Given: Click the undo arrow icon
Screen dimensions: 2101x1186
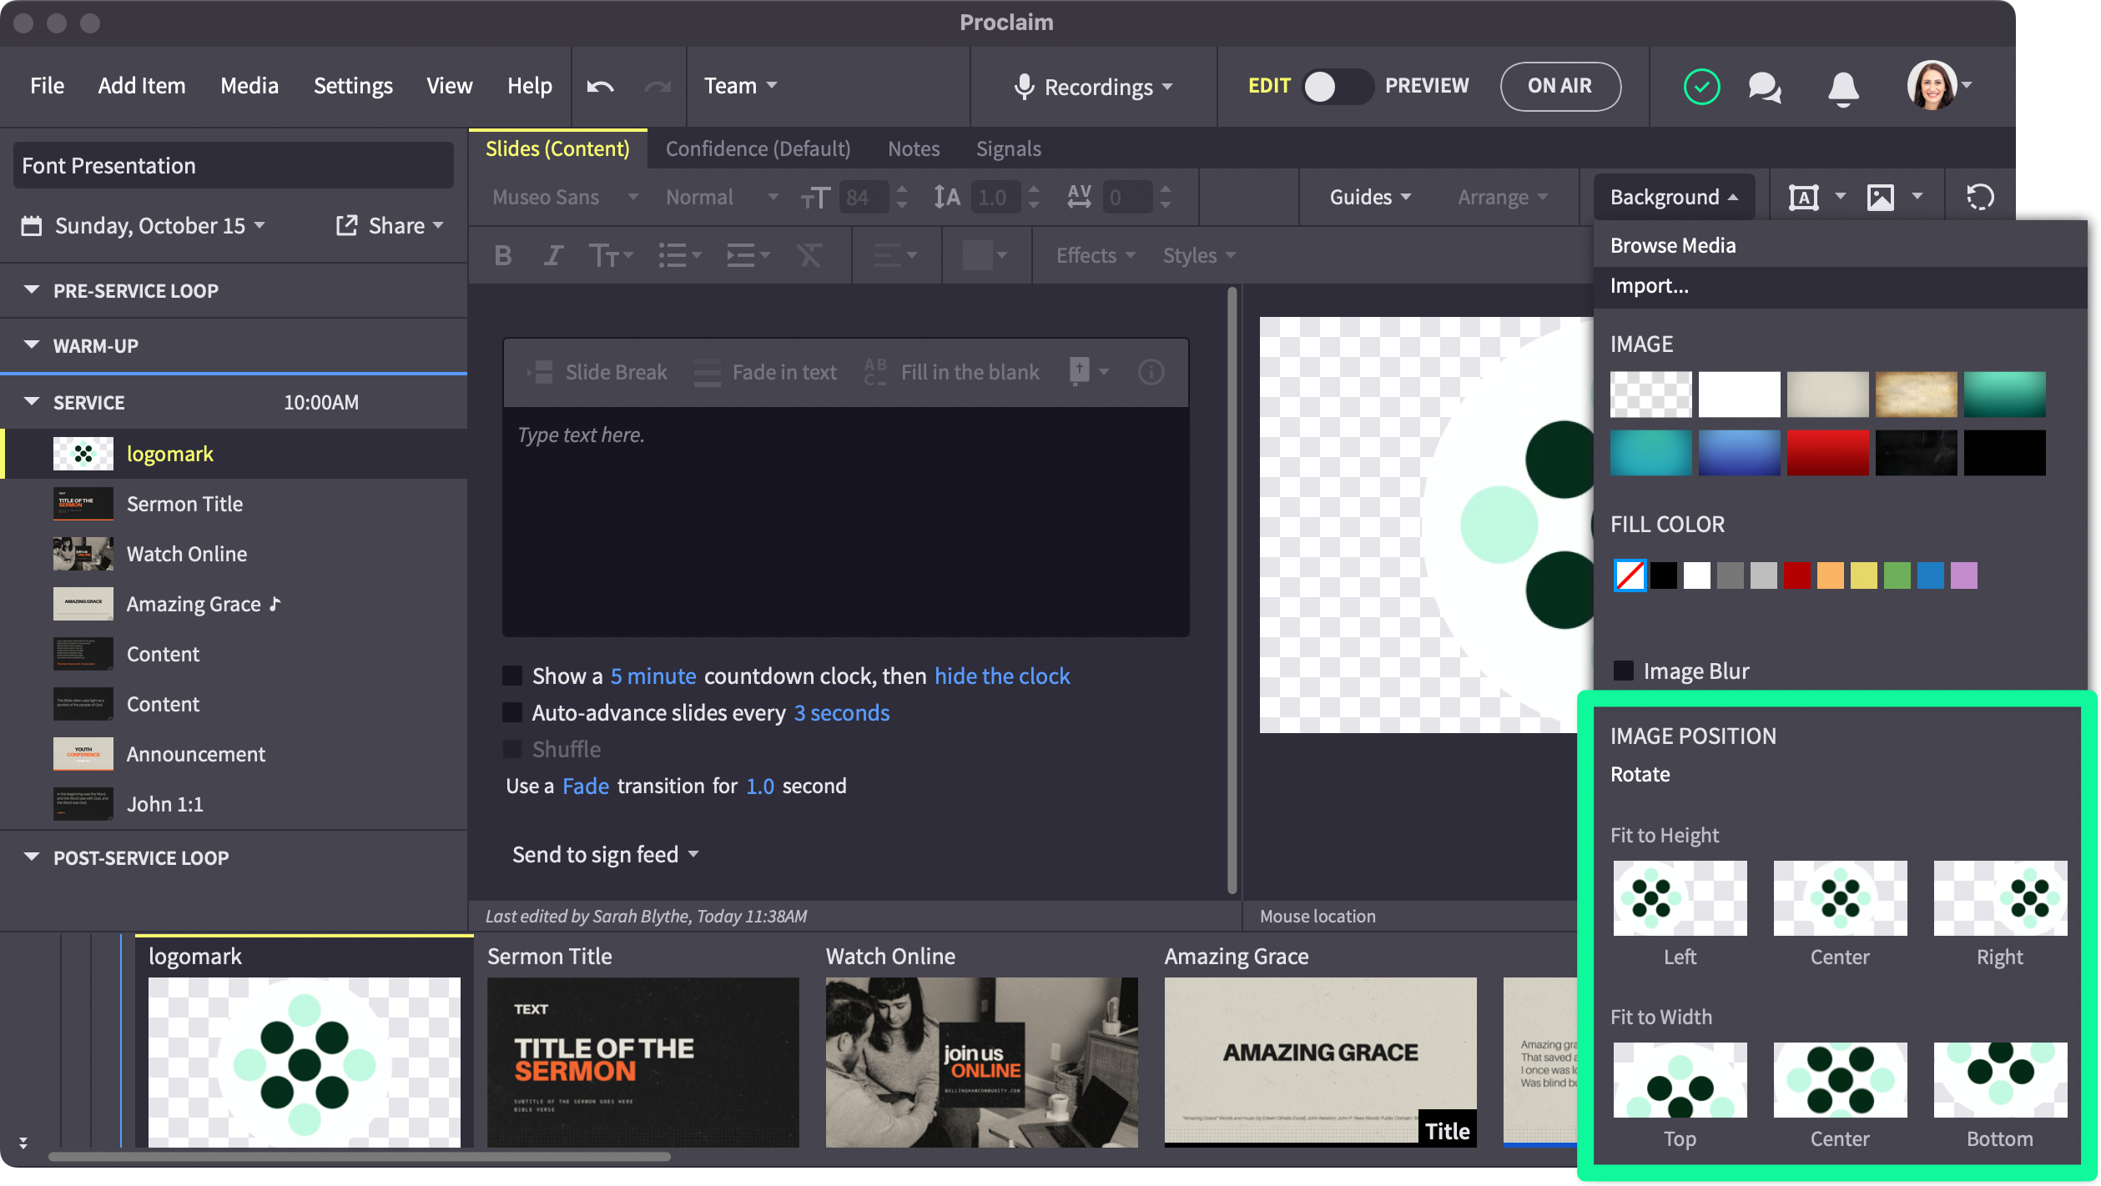Looking at the screenshot, I should [600, 86].
